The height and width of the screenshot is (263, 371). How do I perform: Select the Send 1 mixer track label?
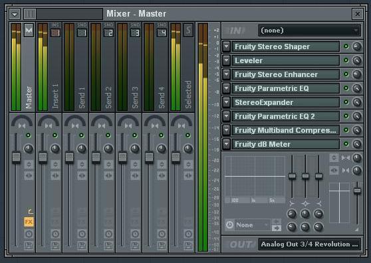coord(82,98)
